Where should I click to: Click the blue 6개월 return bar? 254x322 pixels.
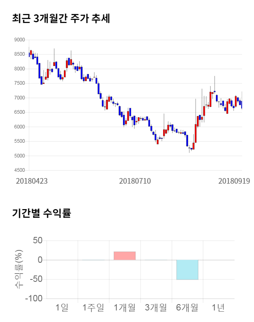(x=187, y=270)
